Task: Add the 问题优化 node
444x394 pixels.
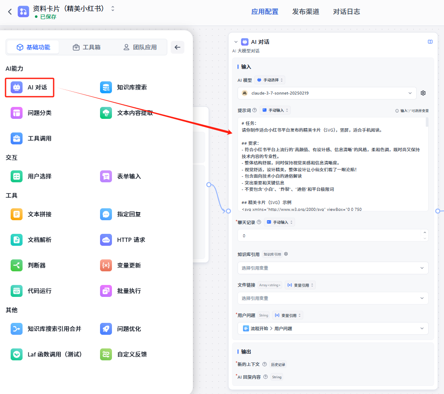Action: pos(120,329)
